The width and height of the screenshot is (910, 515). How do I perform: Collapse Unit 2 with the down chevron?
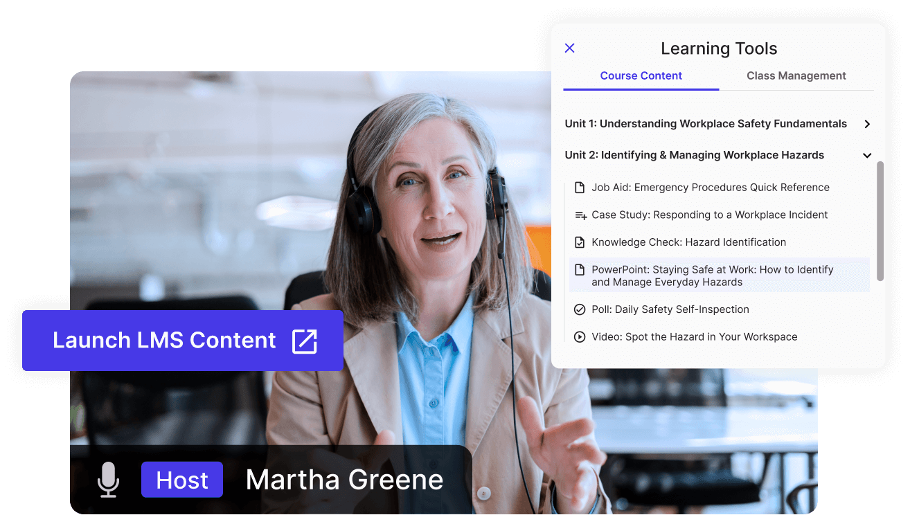[x=867, y=156]
